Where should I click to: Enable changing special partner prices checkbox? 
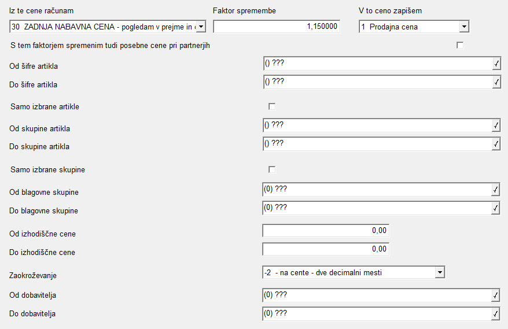(460, 45)
